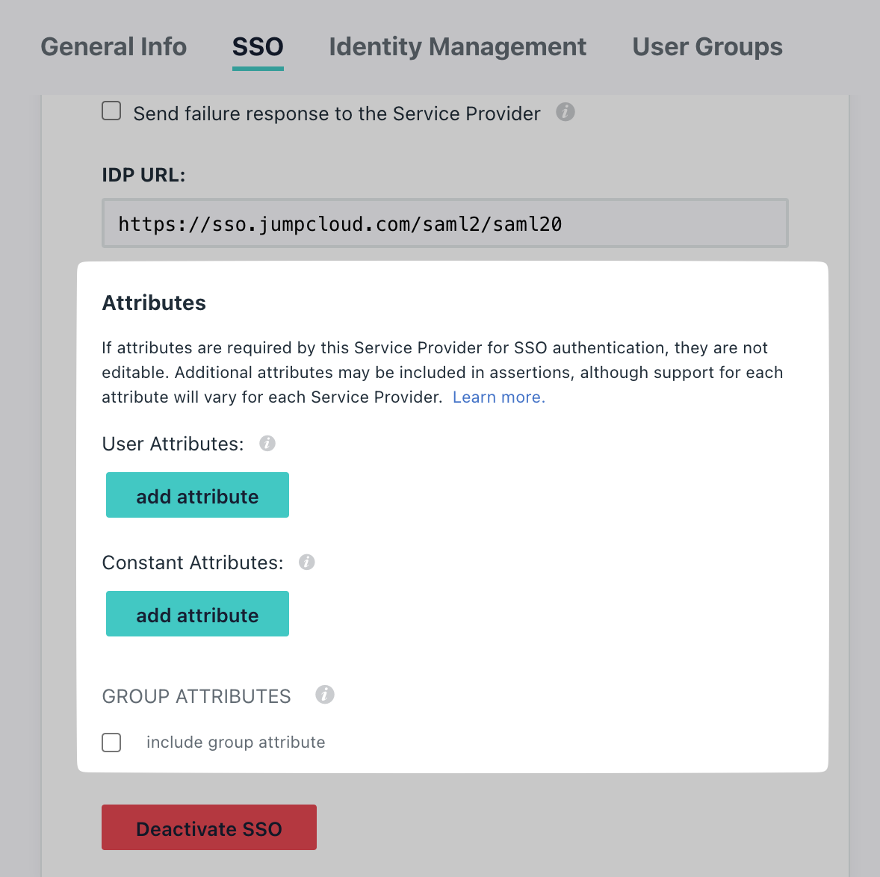
Task: Click the GROUP ATTRIBUTES label
Action: [x=196, y=695]
